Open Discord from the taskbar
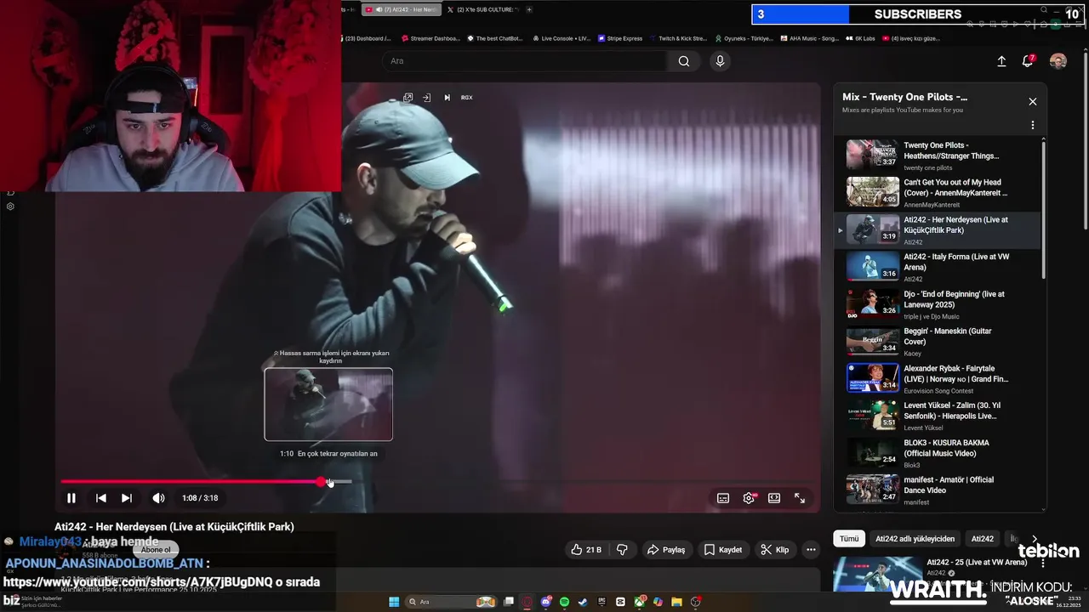Image resolution: width=1089 pixels, height=612 pixels. (x=546, y=602)
